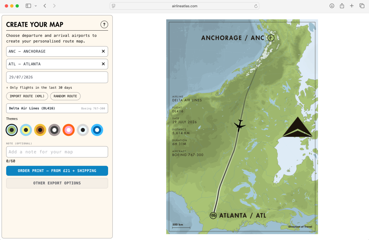Viewport: 369px width, 240px height.
Task: Click the 500 km scale bar
Action: pos(181,226)
